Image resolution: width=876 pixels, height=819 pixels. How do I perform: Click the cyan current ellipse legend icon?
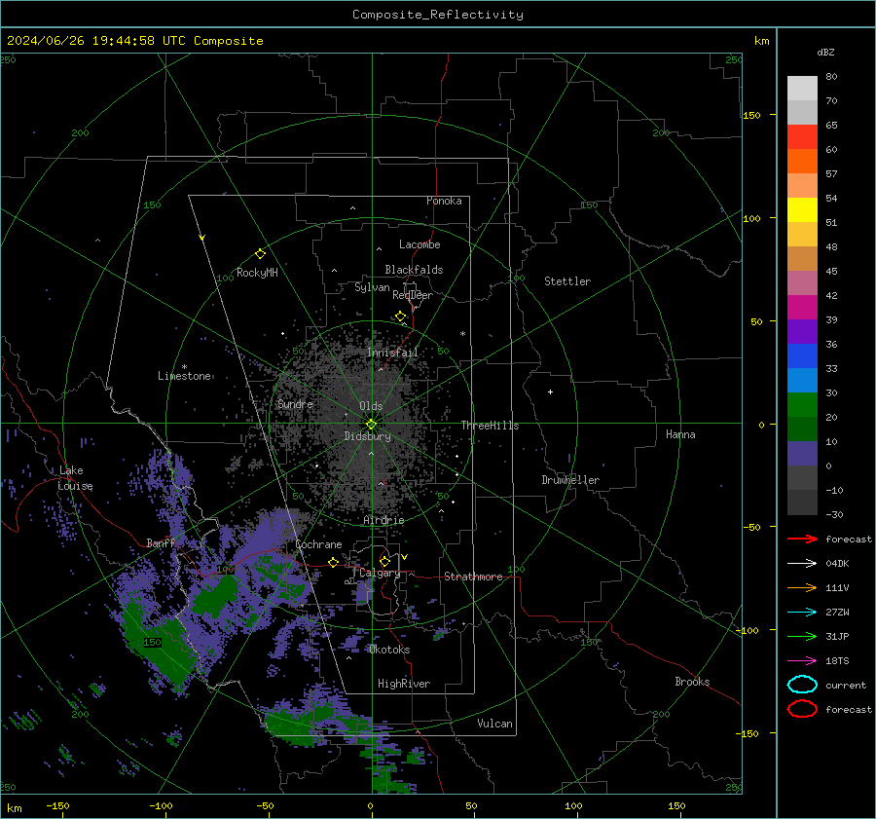point(802,685)
